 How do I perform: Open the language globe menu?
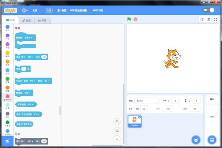point(25,10)
